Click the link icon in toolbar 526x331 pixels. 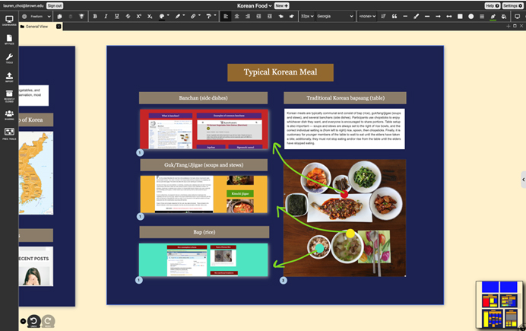(194, 16)
